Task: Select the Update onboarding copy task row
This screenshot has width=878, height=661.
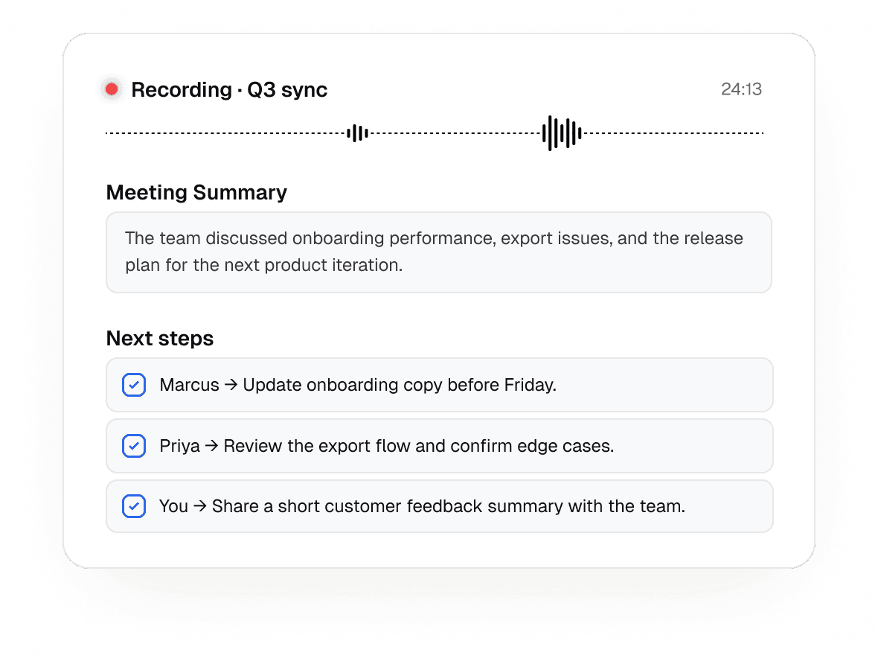Action: [x=440, y=385]
